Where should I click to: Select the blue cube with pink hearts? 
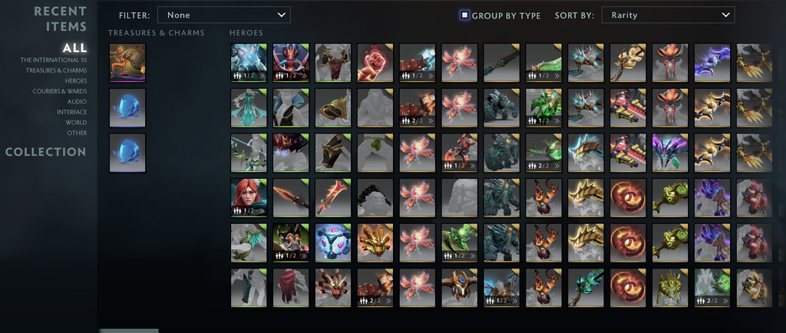(333, 243)
